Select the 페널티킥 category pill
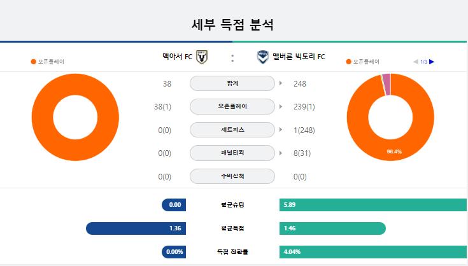The width and height of the screenshot is (468, 266). click(x=232, y=153)
